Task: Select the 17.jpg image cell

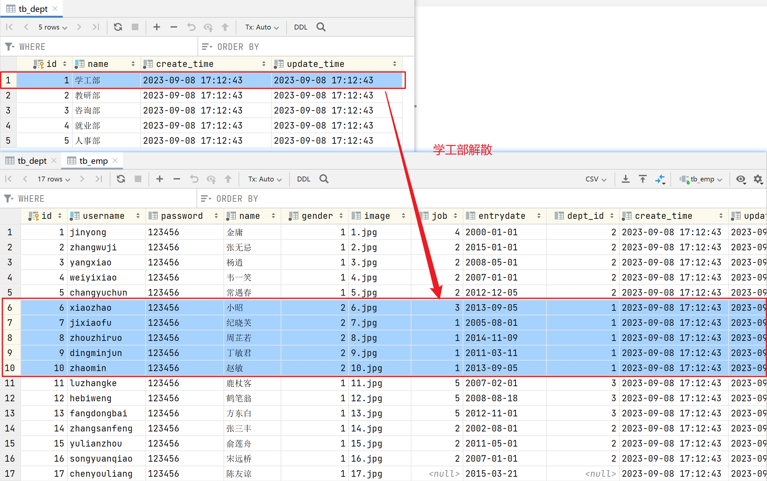Action: 380,474
